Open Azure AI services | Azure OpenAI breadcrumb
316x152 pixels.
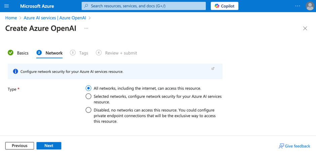pos(55,18)
